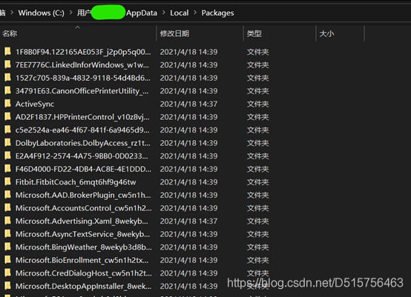Click folder icon of 1527c705-839a-4832 row
This screenshot has height=297, width=411.
(x=7, y=78)
